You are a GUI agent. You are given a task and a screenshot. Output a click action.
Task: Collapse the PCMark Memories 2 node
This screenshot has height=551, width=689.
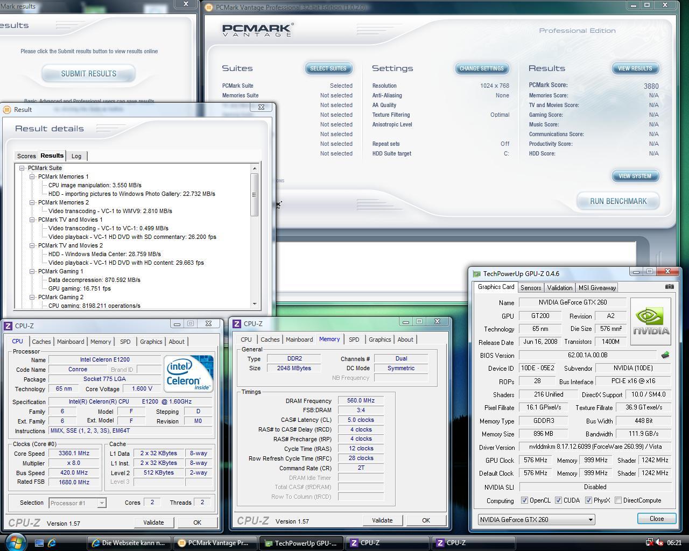pos(32,202)
